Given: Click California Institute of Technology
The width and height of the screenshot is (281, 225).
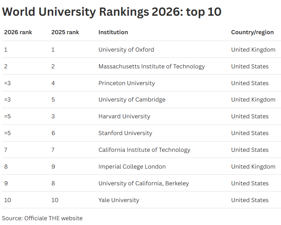Looking at the screenshot, I should click(x=144, y=150).
